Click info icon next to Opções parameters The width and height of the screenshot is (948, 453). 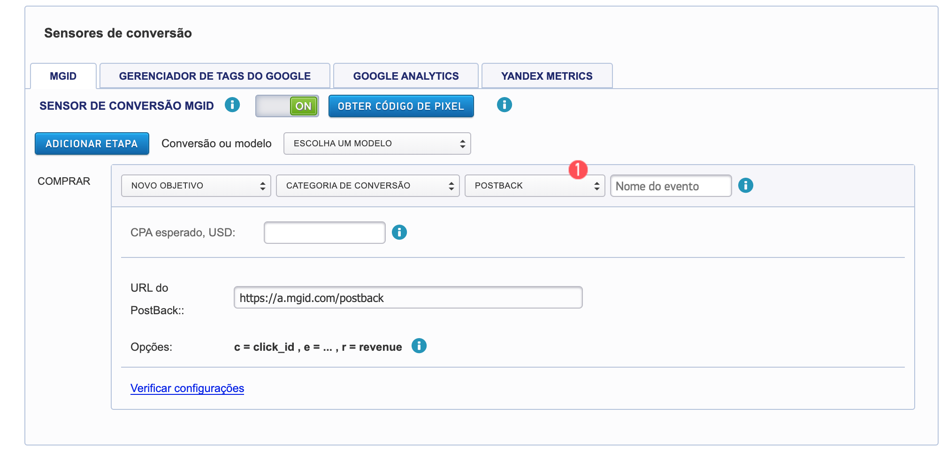(x=419, y=346)
